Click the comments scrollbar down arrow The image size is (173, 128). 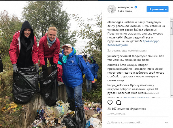pyautogui.click(x=172, y=96)
